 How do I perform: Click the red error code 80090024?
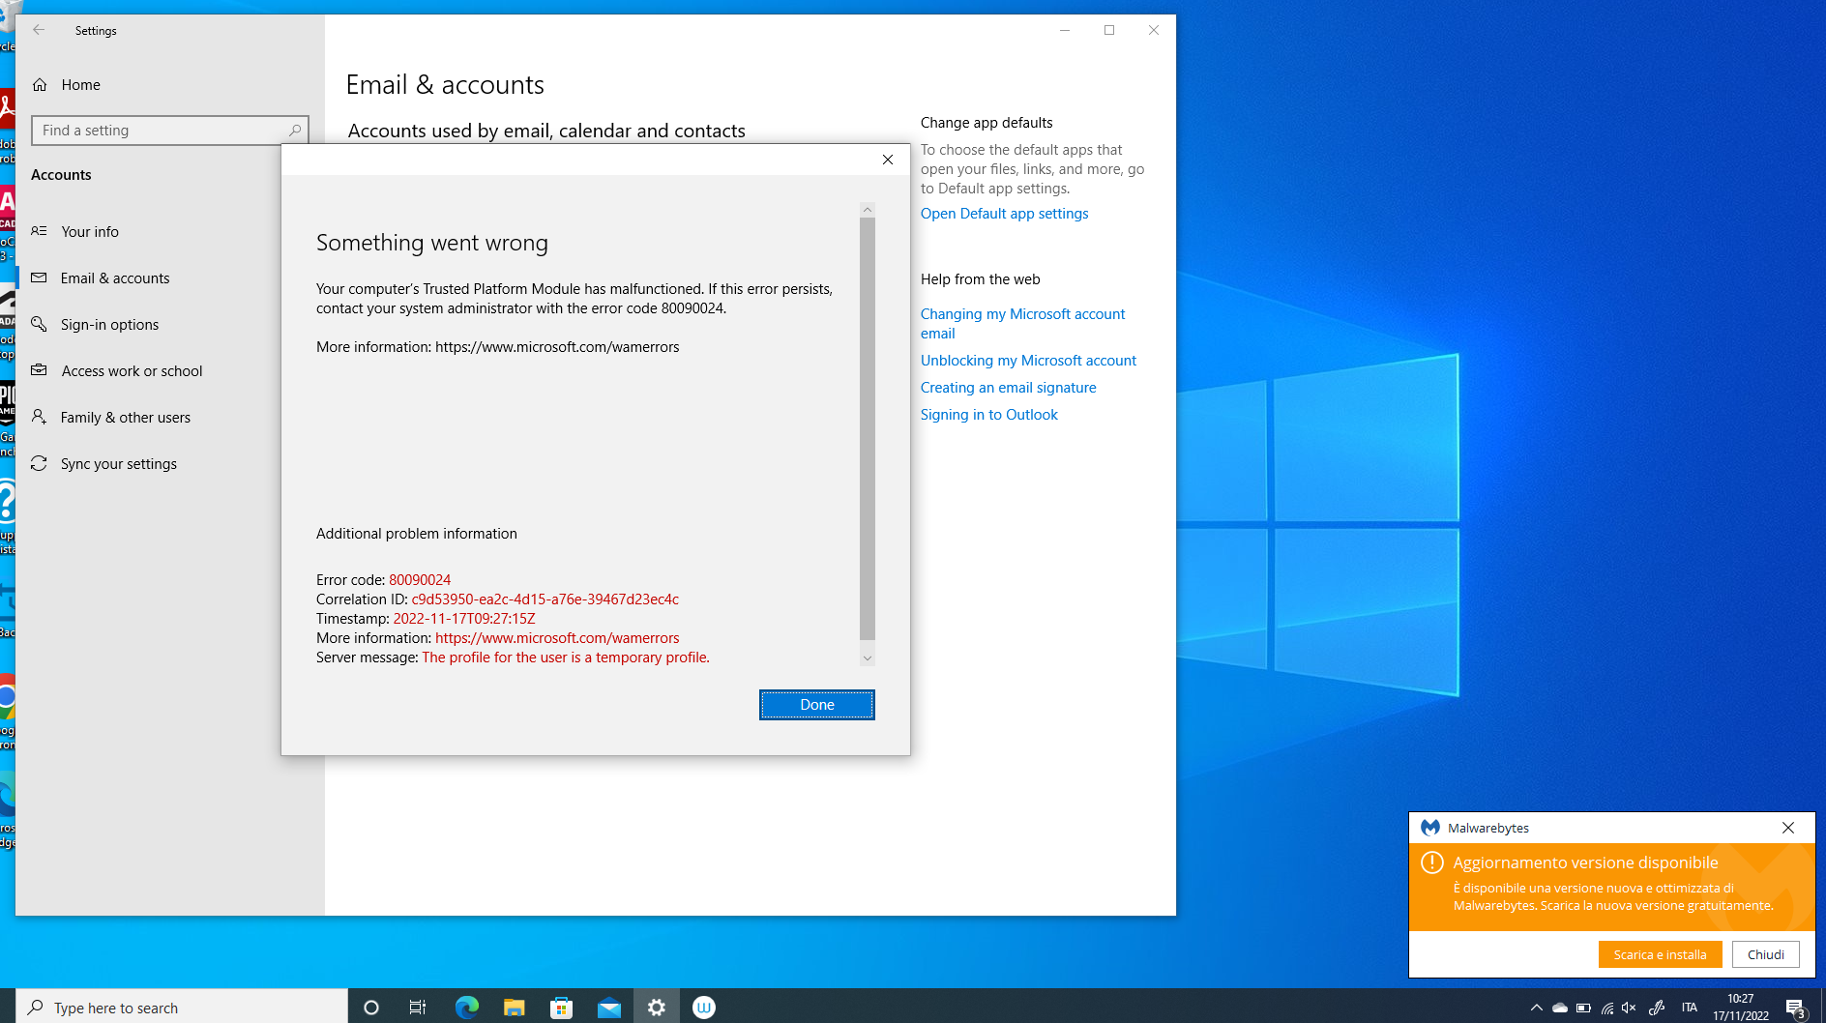tap(420, 580)
